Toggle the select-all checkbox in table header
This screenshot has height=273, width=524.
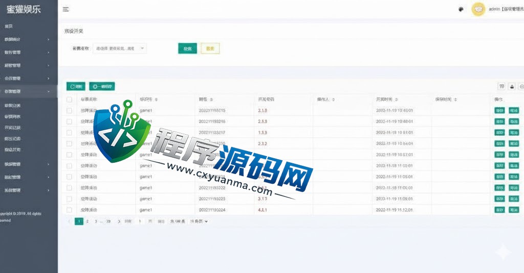pyautogui.click(x=69, y=100)
